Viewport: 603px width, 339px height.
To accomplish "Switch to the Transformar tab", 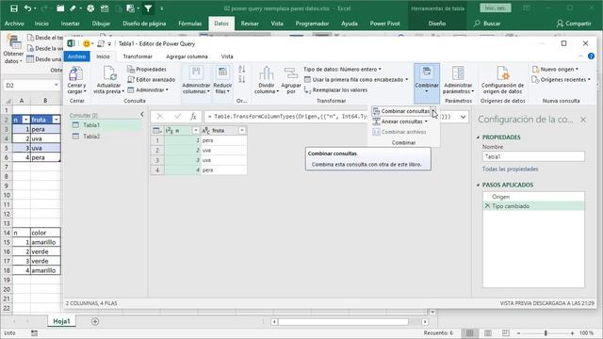I will click(x=138, y=56).
